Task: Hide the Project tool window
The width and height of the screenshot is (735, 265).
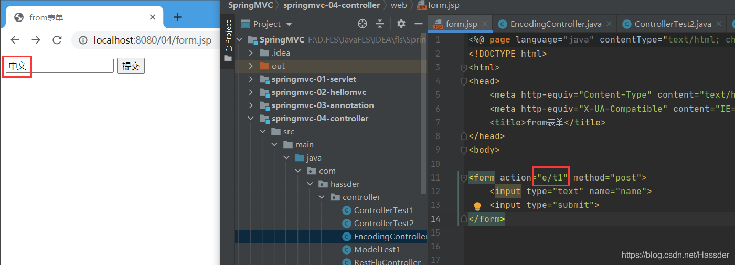Action: coord(418,24)
